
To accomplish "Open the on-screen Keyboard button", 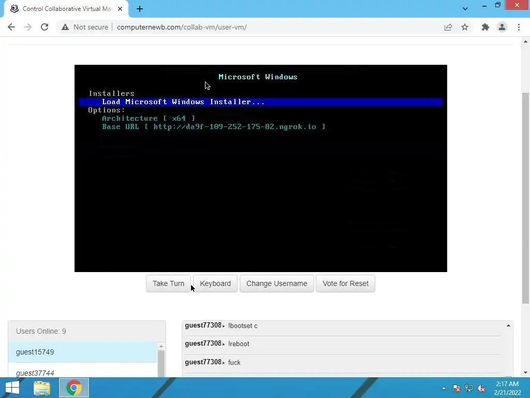I will [215, 283].
